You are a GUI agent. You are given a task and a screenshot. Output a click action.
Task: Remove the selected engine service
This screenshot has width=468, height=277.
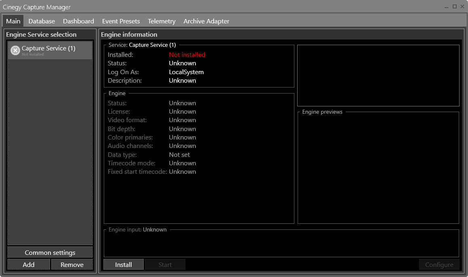click(72, 265)
